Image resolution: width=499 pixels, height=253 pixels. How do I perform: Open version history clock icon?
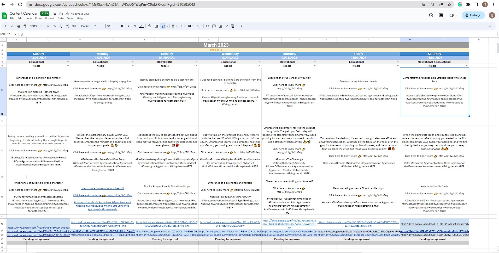pos(431,15)
